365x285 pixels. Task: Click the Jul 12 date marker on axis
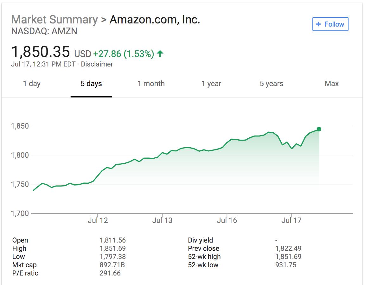pyautogui.click(x=98, y=220)
